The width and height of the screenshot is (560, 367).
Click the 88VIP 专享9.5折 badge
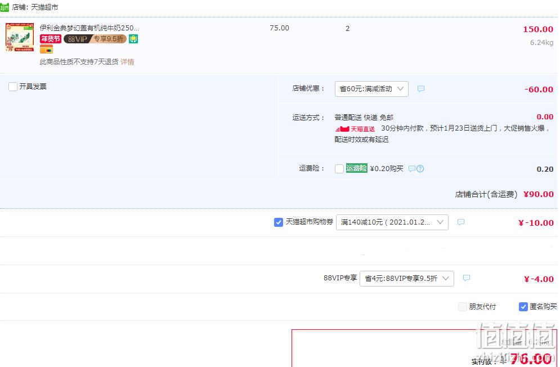tap(95, 39)
